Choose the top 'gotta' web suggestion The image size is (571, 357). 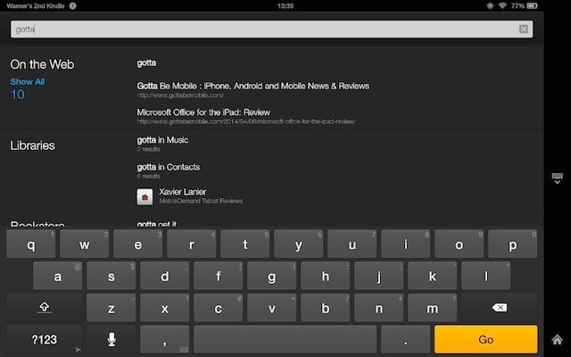(146, 63)
